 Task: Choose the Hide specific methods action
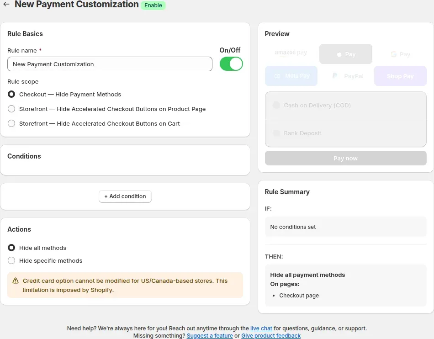coord(11,260)
